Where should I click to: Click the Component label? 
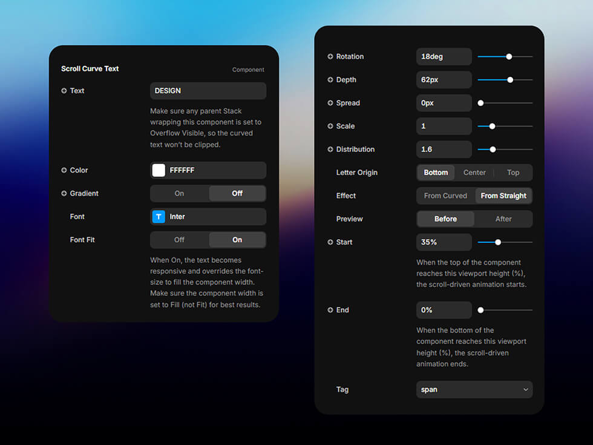coord(248,69)
